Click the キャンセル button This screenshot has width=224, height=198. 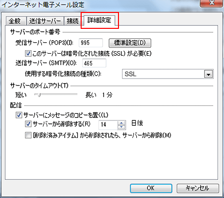[x=198, y=188]
